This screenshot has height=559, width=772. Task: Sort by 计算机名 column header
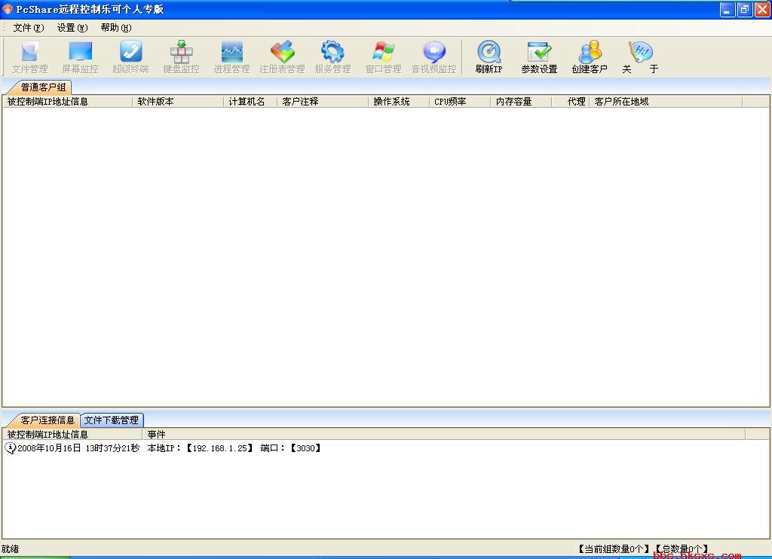[x=249, y=102]
